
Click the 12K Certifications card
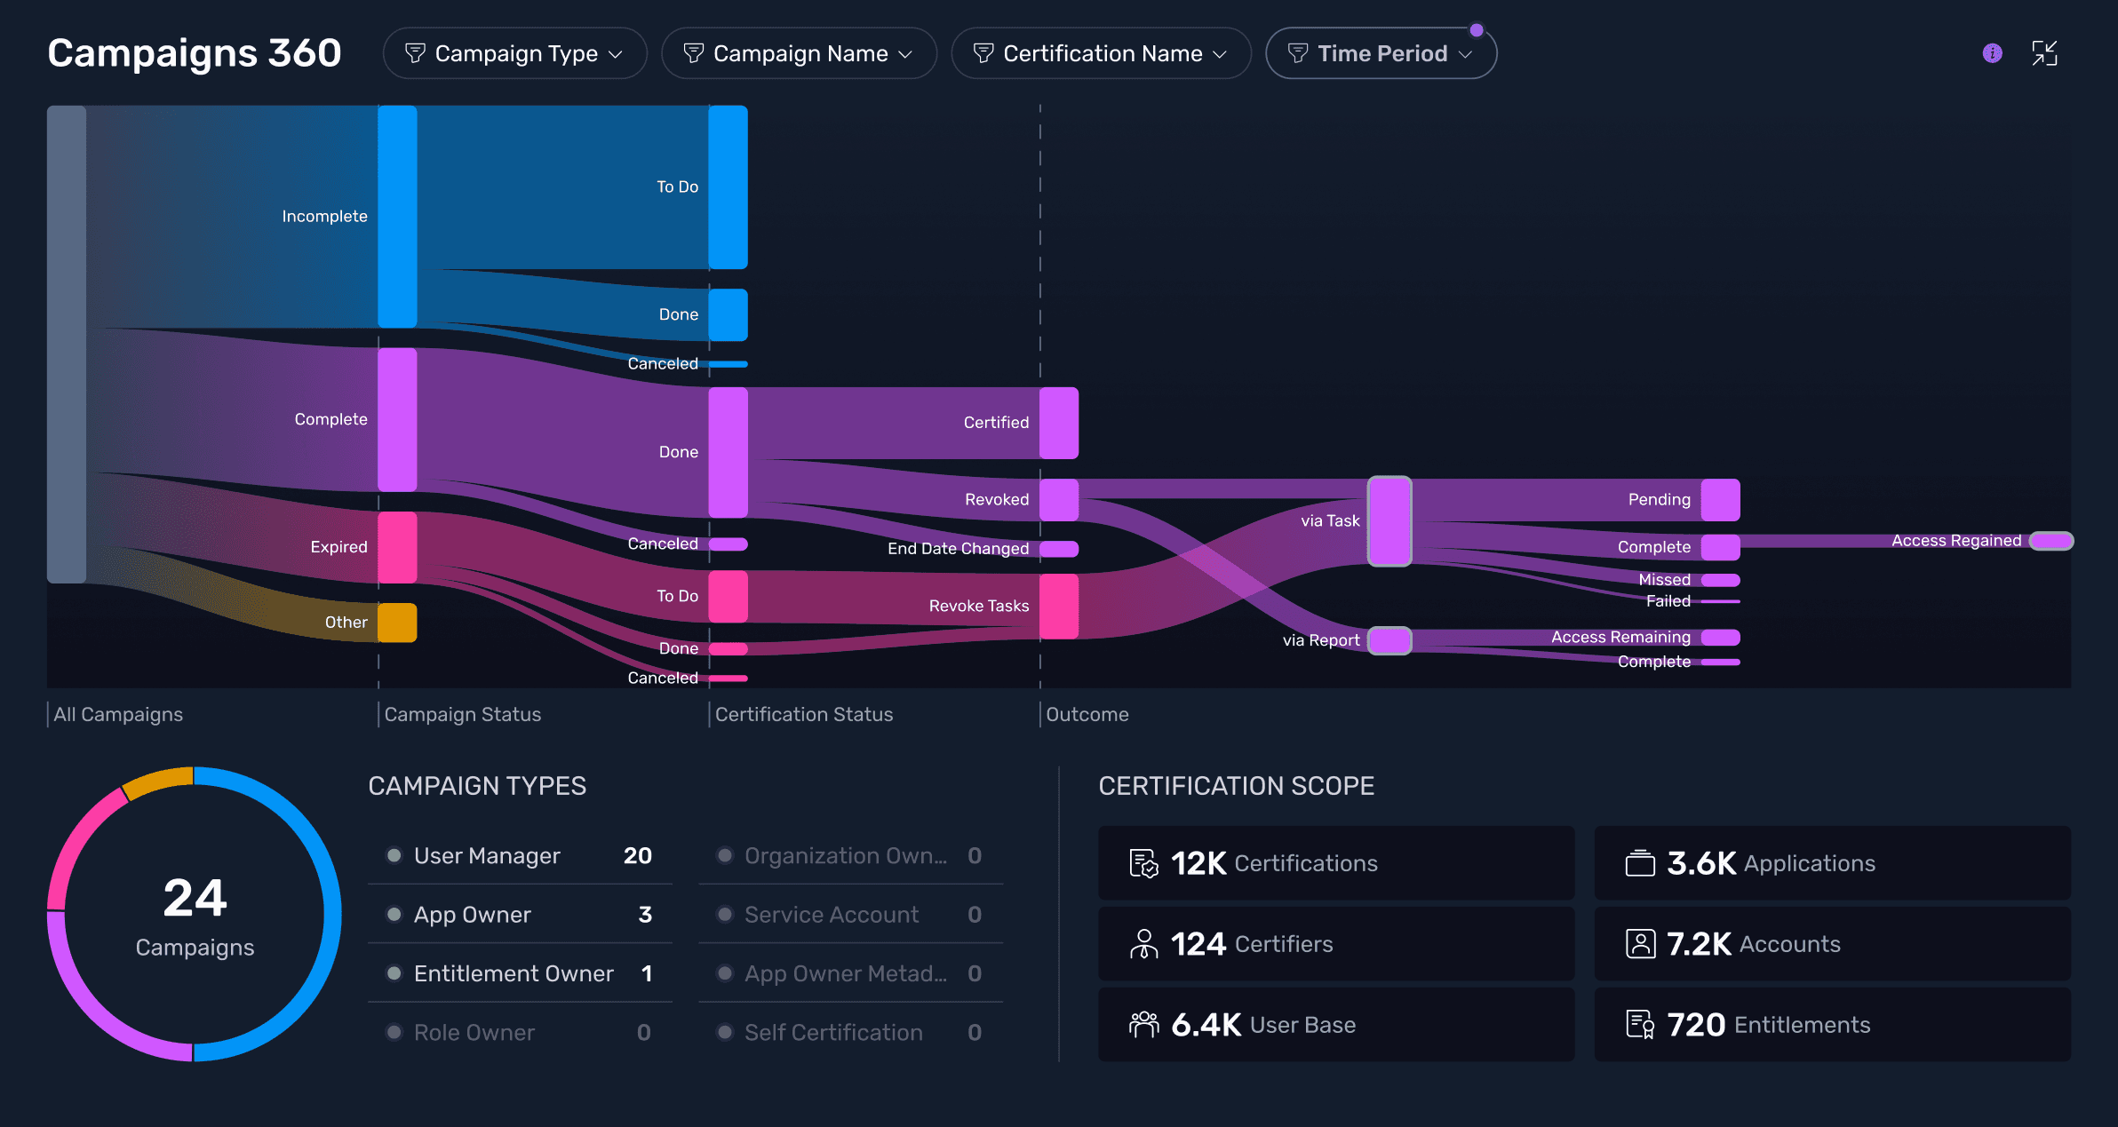[x=1335, y=863]
